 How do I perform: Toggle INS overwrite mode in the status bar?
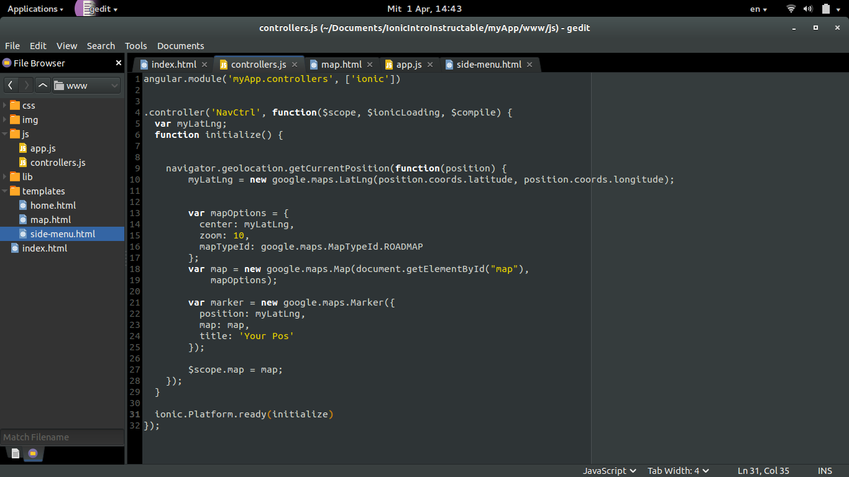(x=825, y=470)
